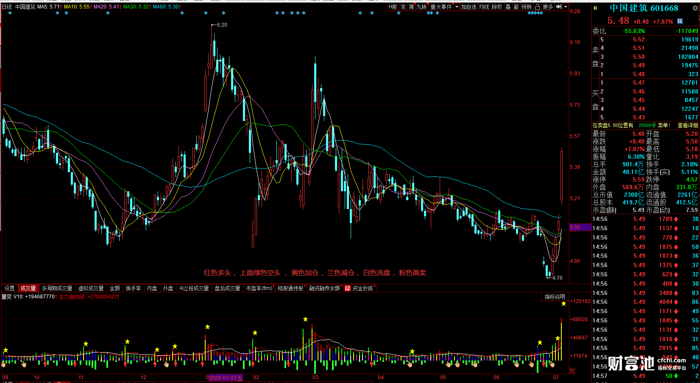The width and height of the screenshot is (700, 383).
Task: Switch to 盘后成交量 tab
Action: [228, 288]
